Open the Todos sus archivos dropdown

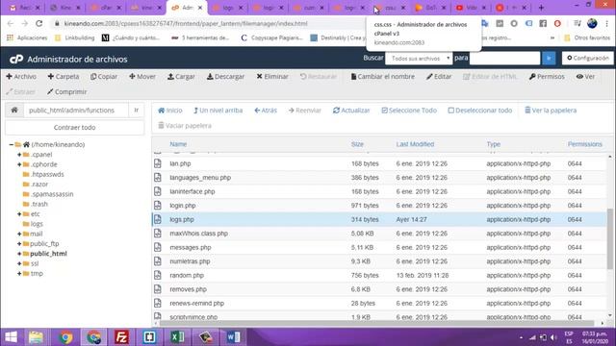(419, 58)
